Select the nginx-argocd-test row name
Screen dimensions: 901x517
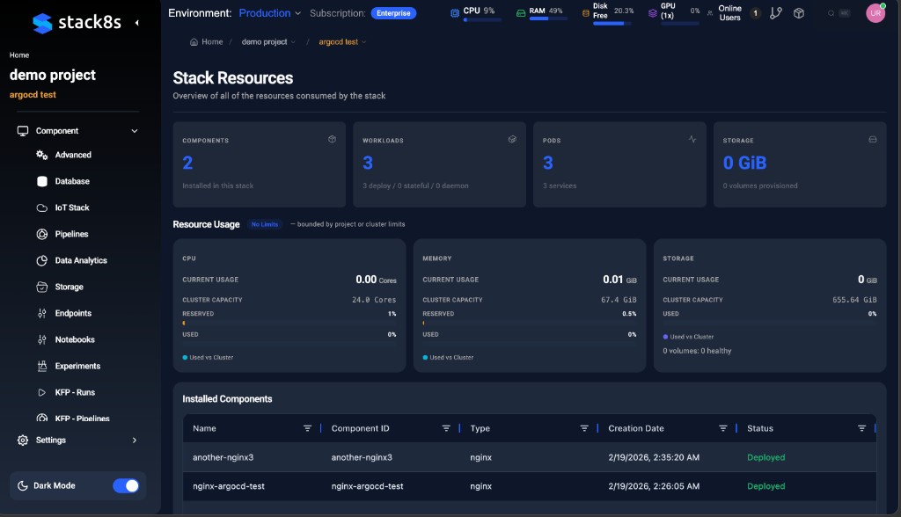pos(229,486)
